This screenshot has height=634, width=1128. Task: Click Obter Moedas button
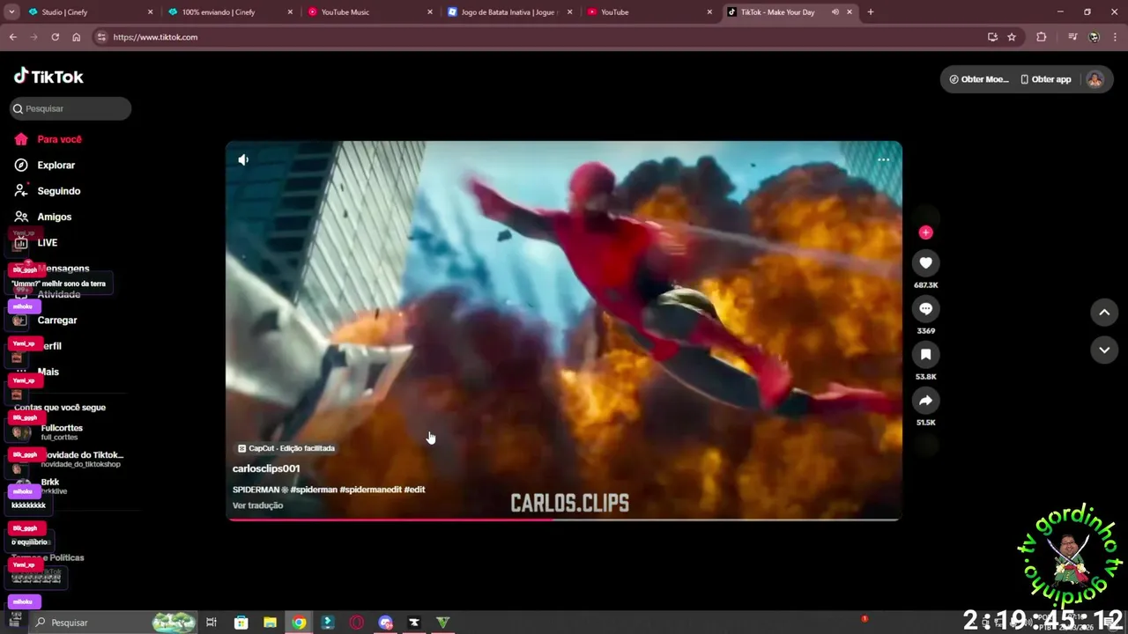(978, 79)
